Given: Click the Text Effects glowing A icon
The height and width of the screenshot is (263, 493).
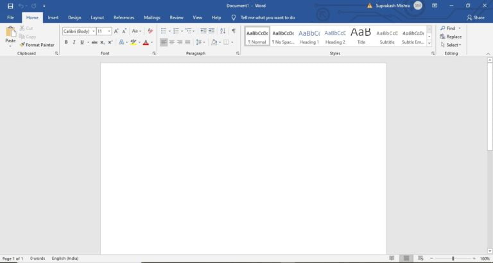Looking at the screenshot, I should (121, 42).
